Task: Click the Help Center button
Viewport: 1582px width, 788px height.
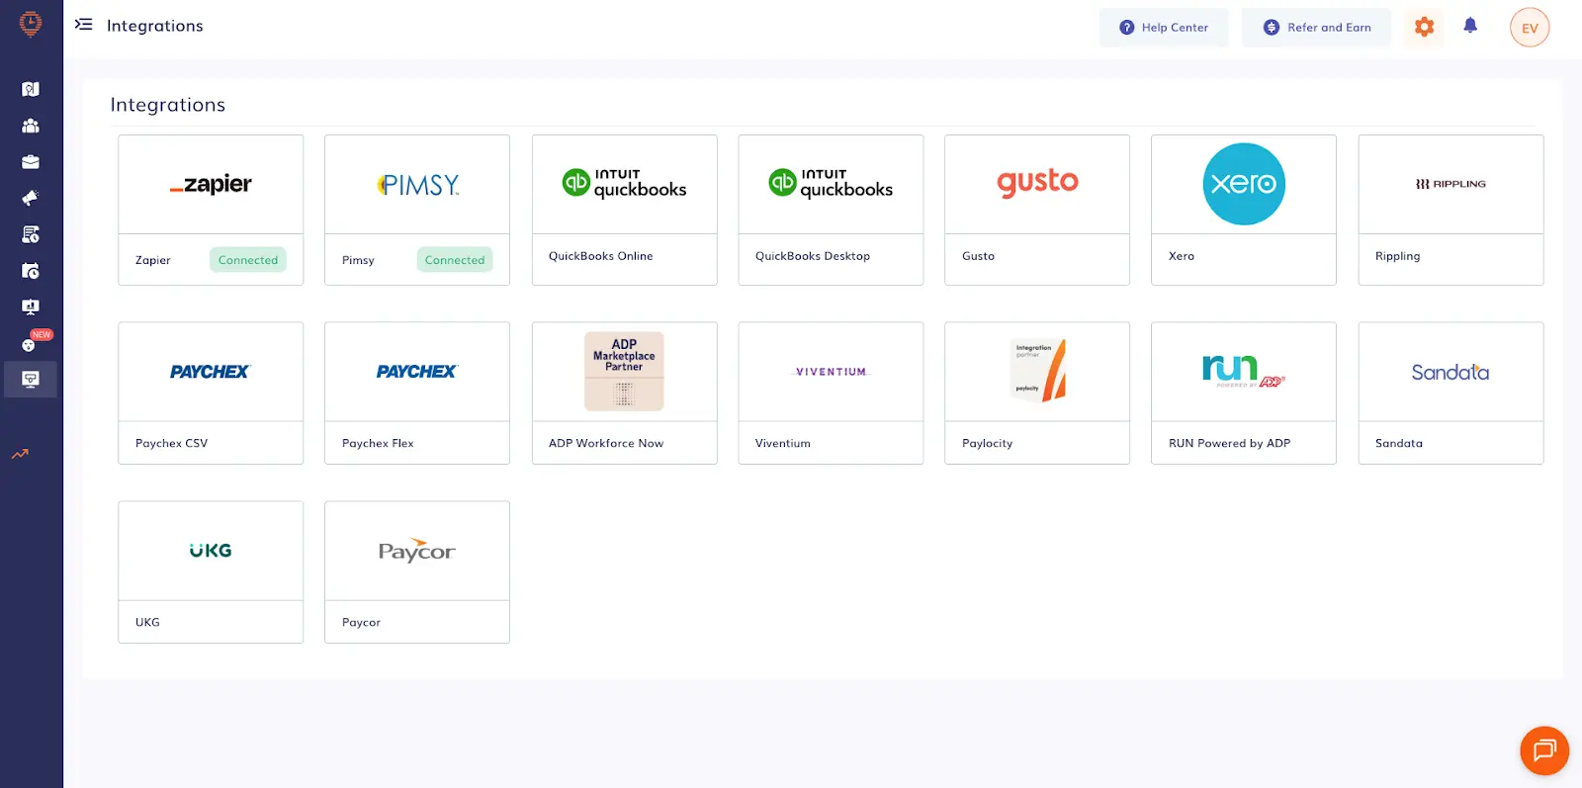Action: (x=1164, y=28)
